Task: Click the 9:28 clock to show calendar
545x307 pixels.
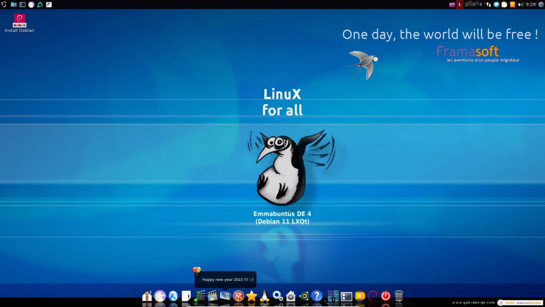Action: coord(531,5)
